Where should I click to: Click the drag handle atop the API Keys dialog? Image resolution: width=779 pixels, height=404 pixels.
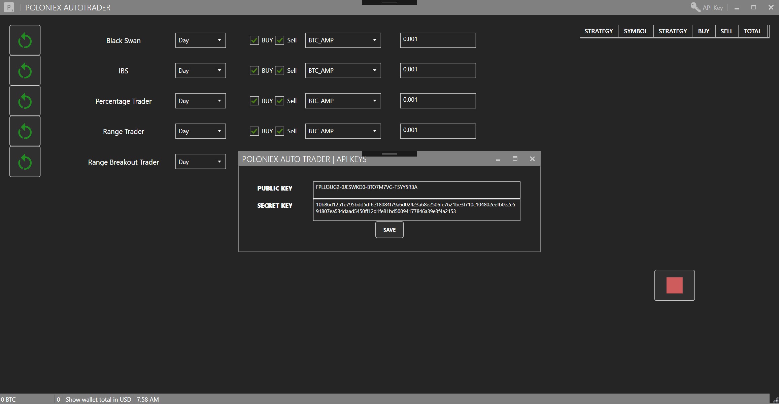pos(389,154)
